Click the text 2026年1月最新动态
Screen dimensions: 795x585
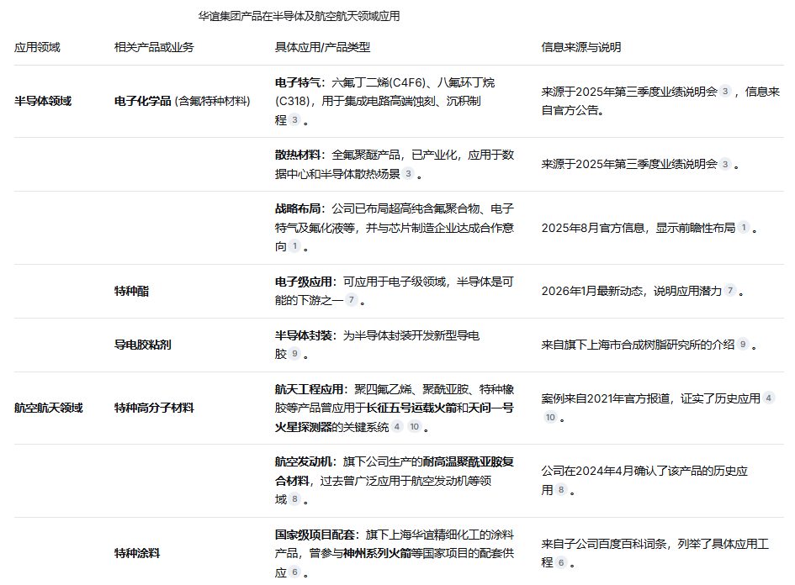(591, 291)
